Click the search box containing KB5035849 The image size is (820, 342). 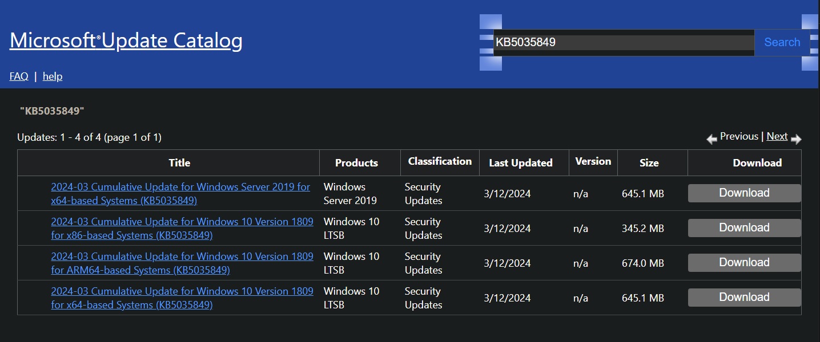624,42
